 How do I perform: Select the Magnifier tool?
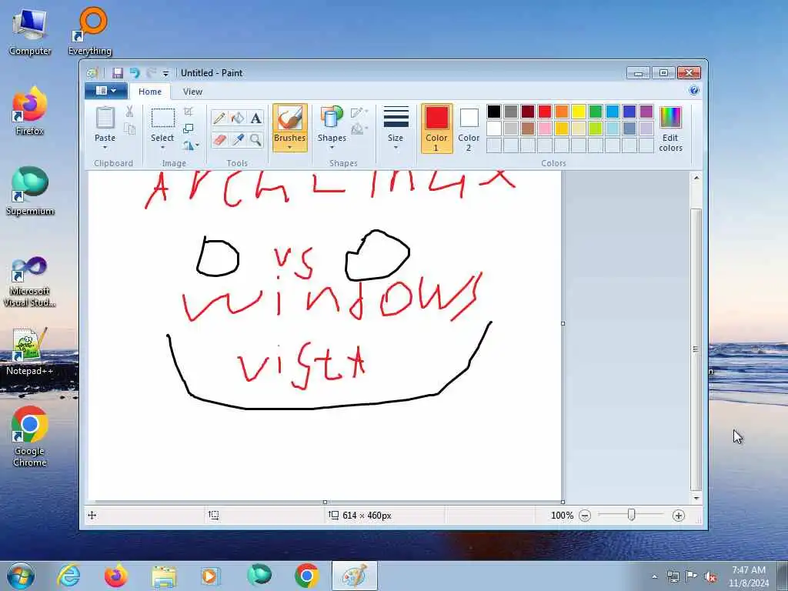(x=255, y=139)
